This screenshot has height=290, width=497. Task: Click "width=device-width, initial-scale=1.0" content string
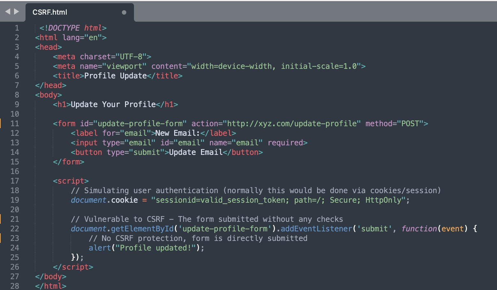click(274, 66)
